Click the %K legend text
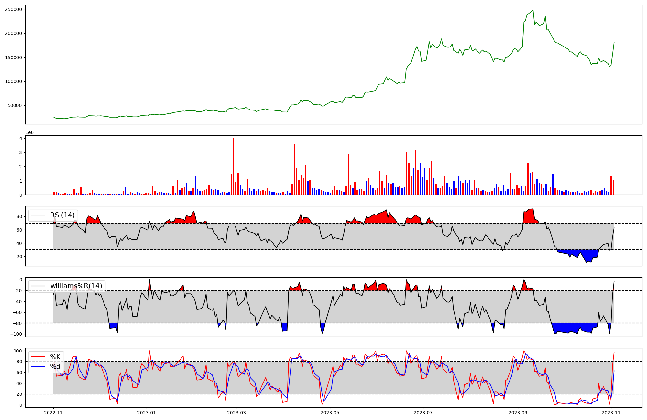The height and width of the screenshot is (420, 647). tap(55, 357)
